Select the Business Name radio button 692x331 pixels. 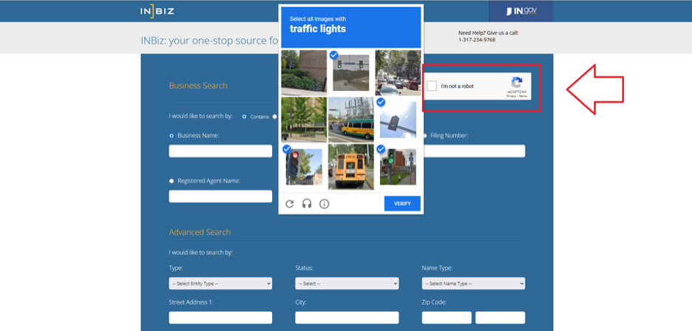coord(172,136)
